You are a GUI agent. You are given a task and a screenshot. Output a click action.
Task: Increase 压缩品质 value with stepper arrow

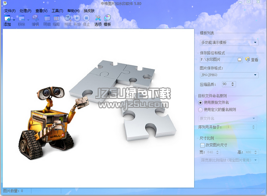[x=233, y=83]
